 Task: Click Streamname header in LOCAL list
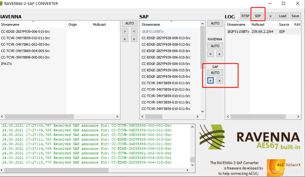pos(238,24)
